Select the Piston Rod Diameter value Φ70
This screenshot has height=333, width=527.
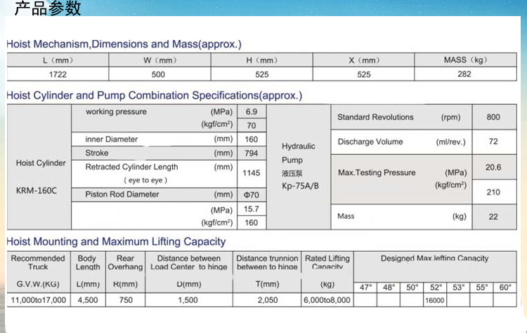252,194
